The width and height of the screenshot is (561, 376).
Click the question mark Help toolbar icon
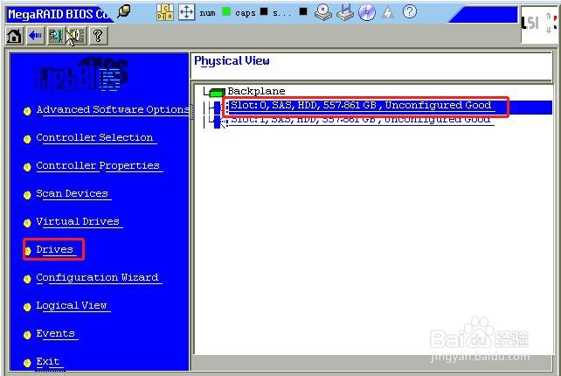pos(98,36)
